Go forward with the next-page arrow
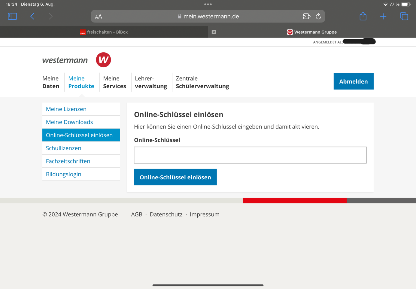 (x=50, y=16)
